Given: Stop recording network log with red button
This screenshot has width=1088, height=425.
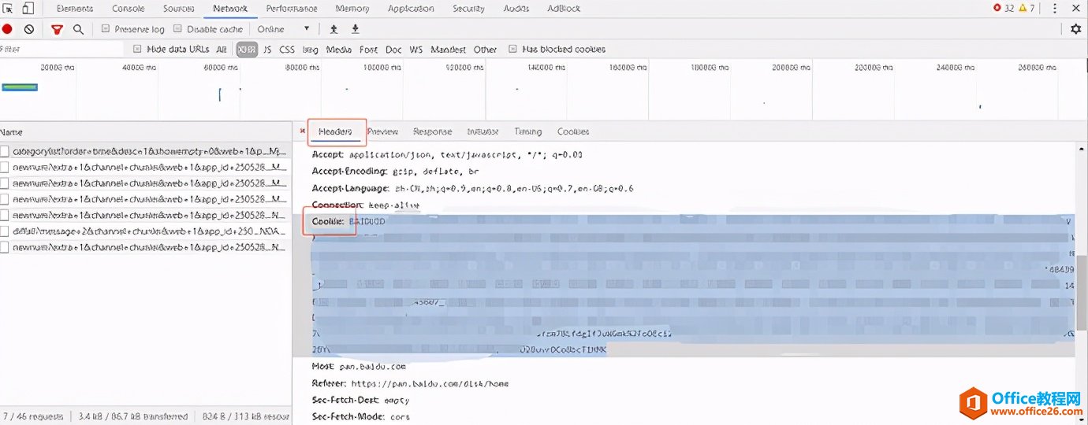Looking at the screenshot, I should (7, 29).
